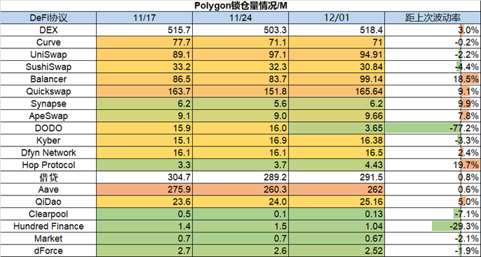Select Kyber value 16.9

pyautogui.click(x=240, y=140)
